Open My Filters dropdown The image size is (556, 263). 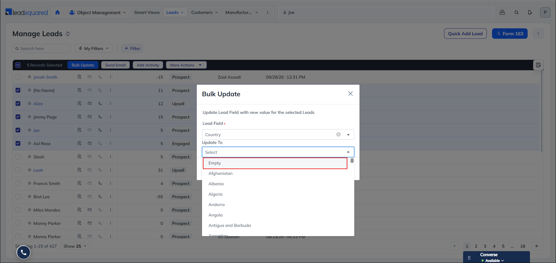click(x=93, y=49)
